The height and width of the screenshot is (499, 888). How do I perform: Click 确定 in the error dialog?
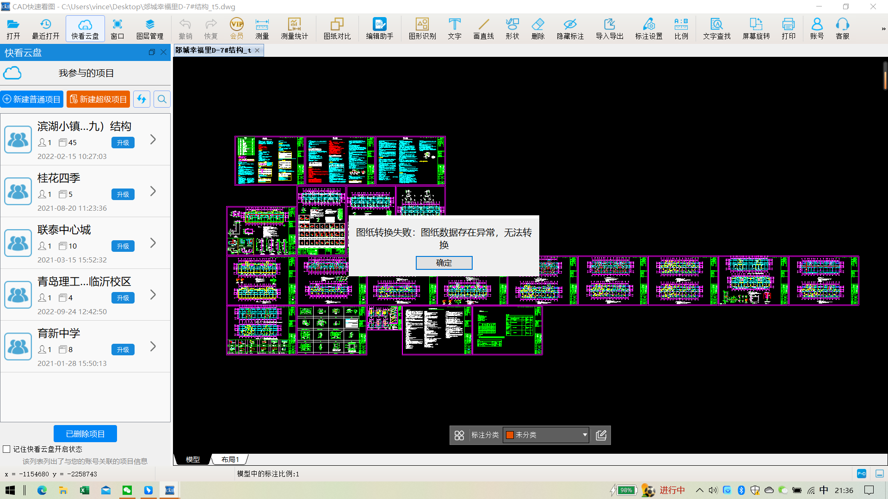[x=444, y=262]
